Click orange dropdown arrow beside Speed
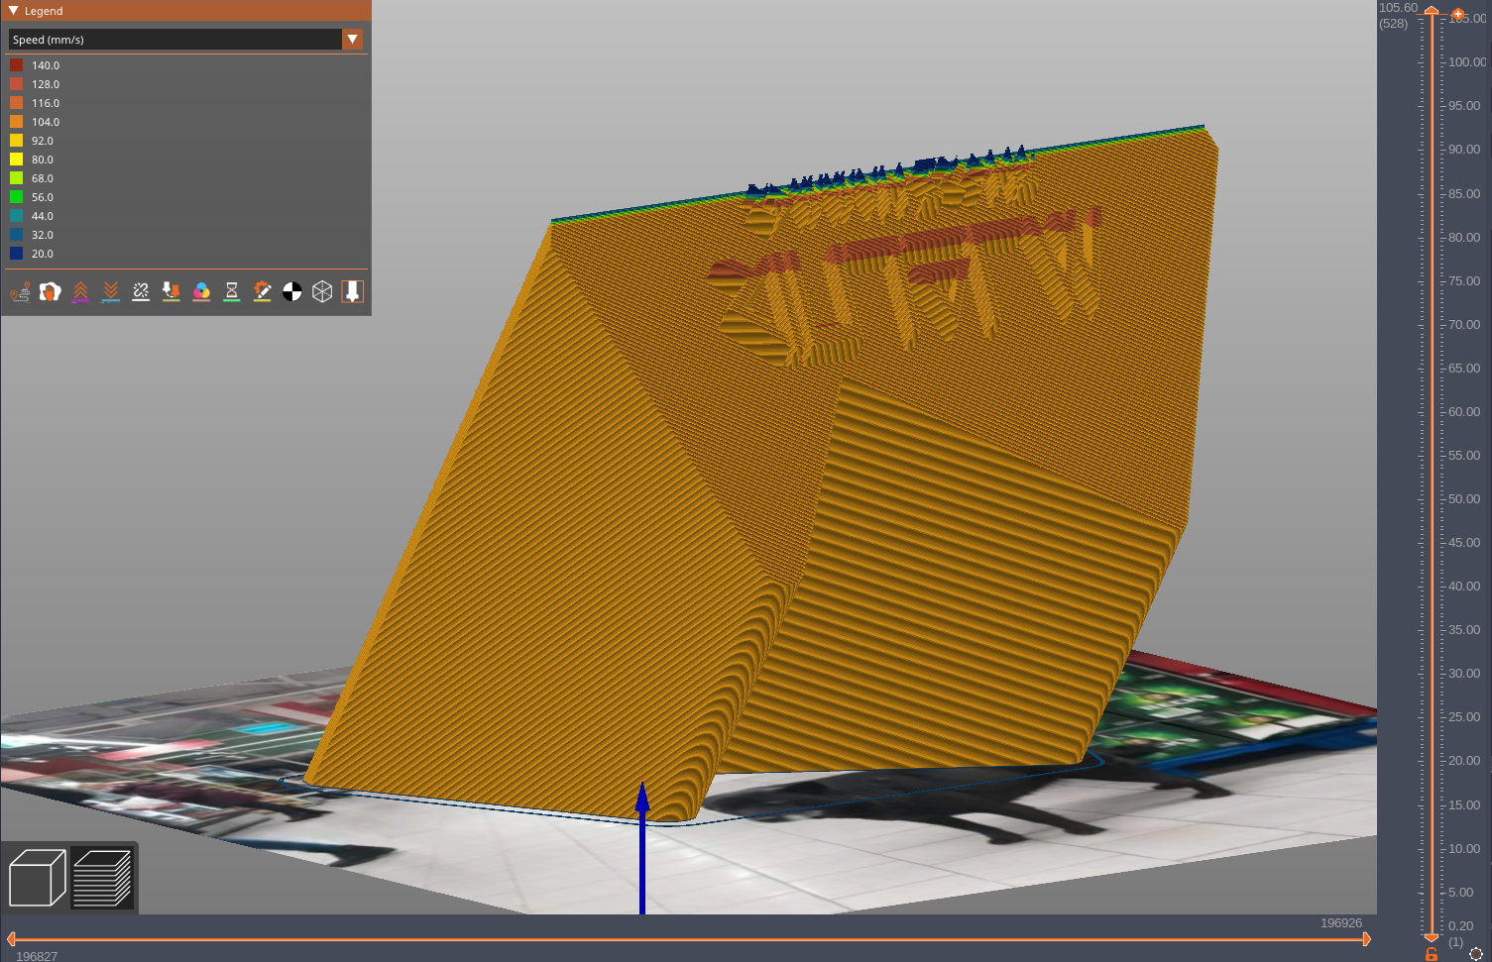Viewport: 1492px width, 962px height. coord(353,39)
